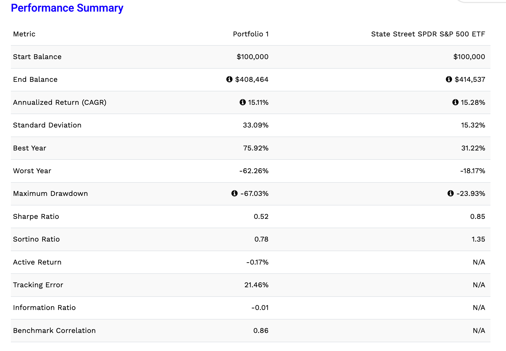Click the Start Balance $100,000 under Portfolio 1
The height and width of the screenshot is (351, 506).
pyautogui.click(x=252, y=57)
